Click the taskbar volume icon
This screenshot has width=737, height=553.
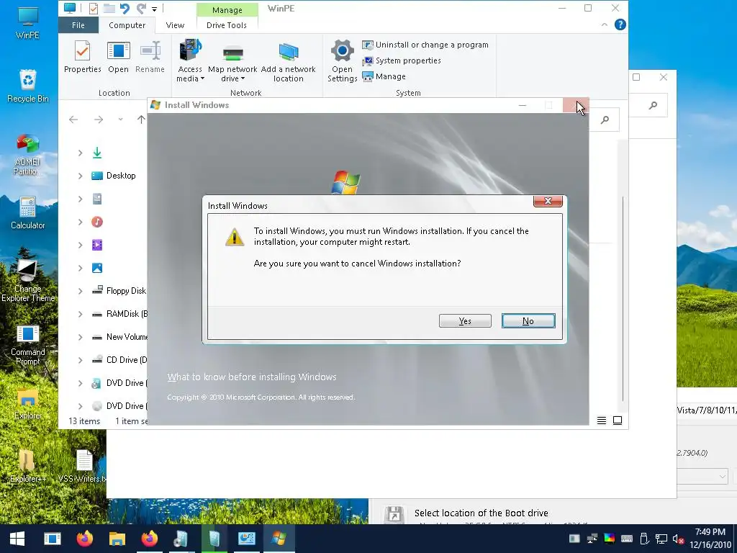(678, 539)
